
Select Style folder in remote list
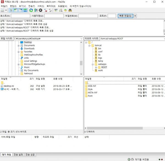90,89
